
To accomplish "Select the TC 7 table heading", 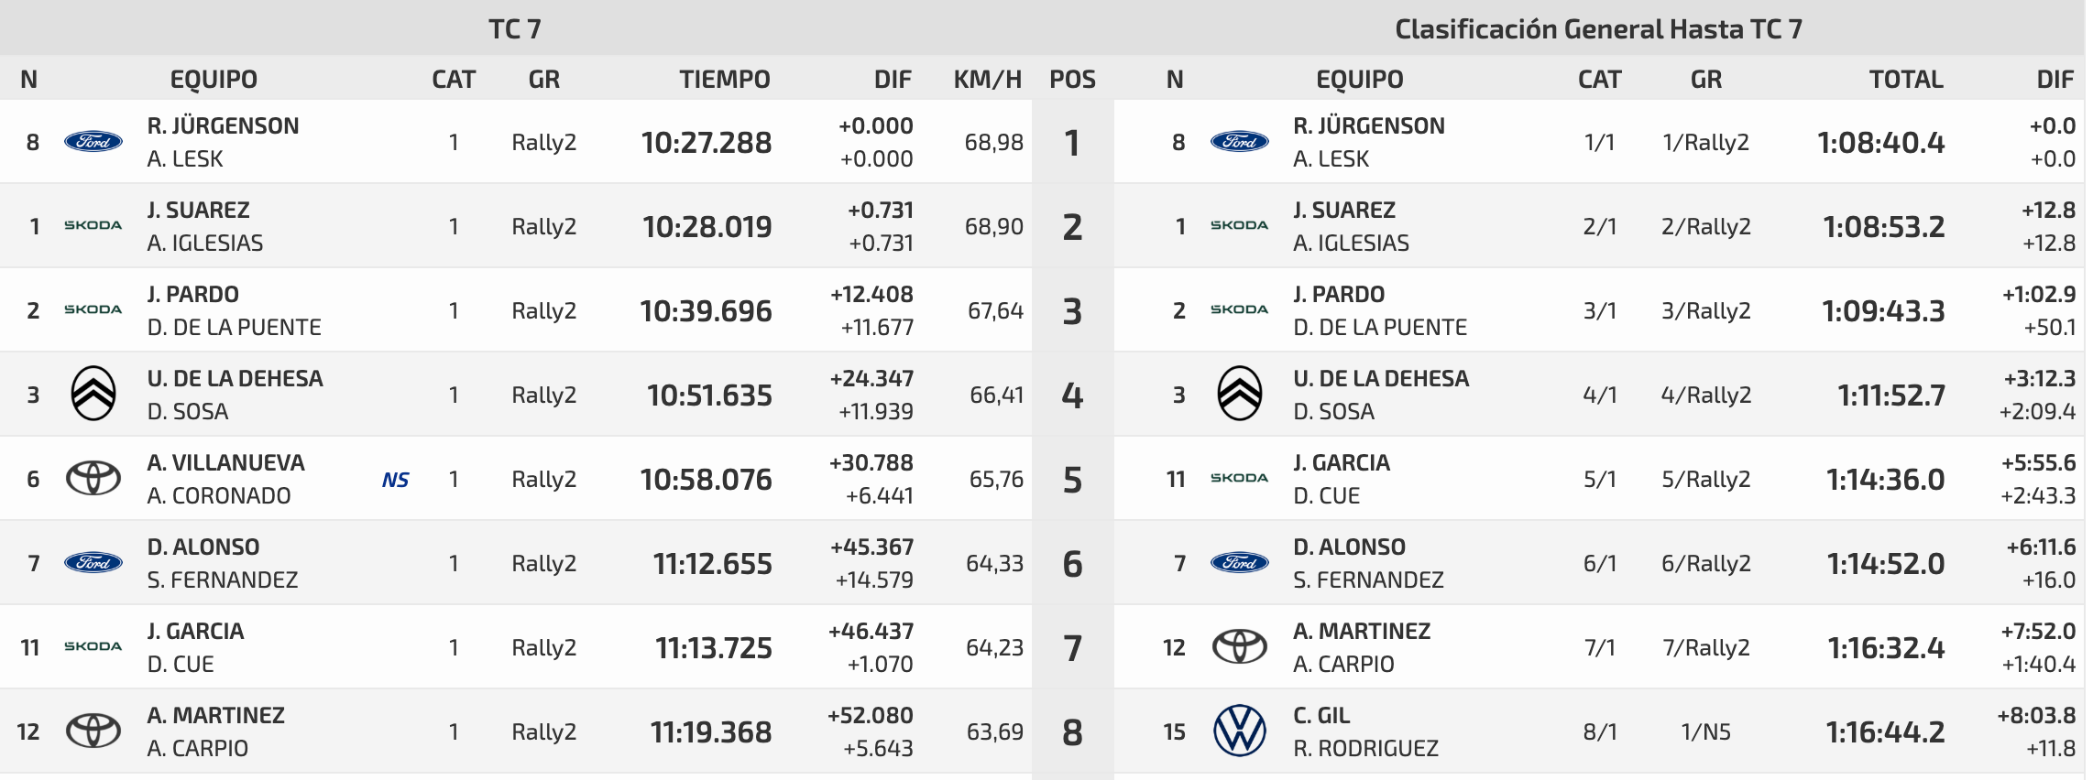I will [515, 29].
